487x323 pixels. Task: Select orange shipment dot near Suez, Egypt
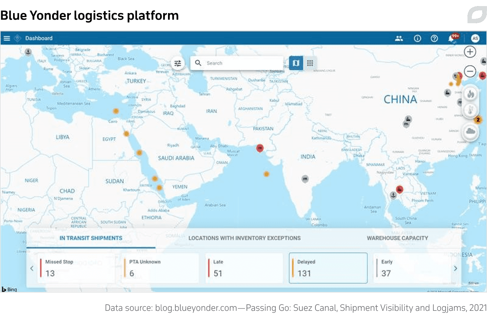pos(126,133)
